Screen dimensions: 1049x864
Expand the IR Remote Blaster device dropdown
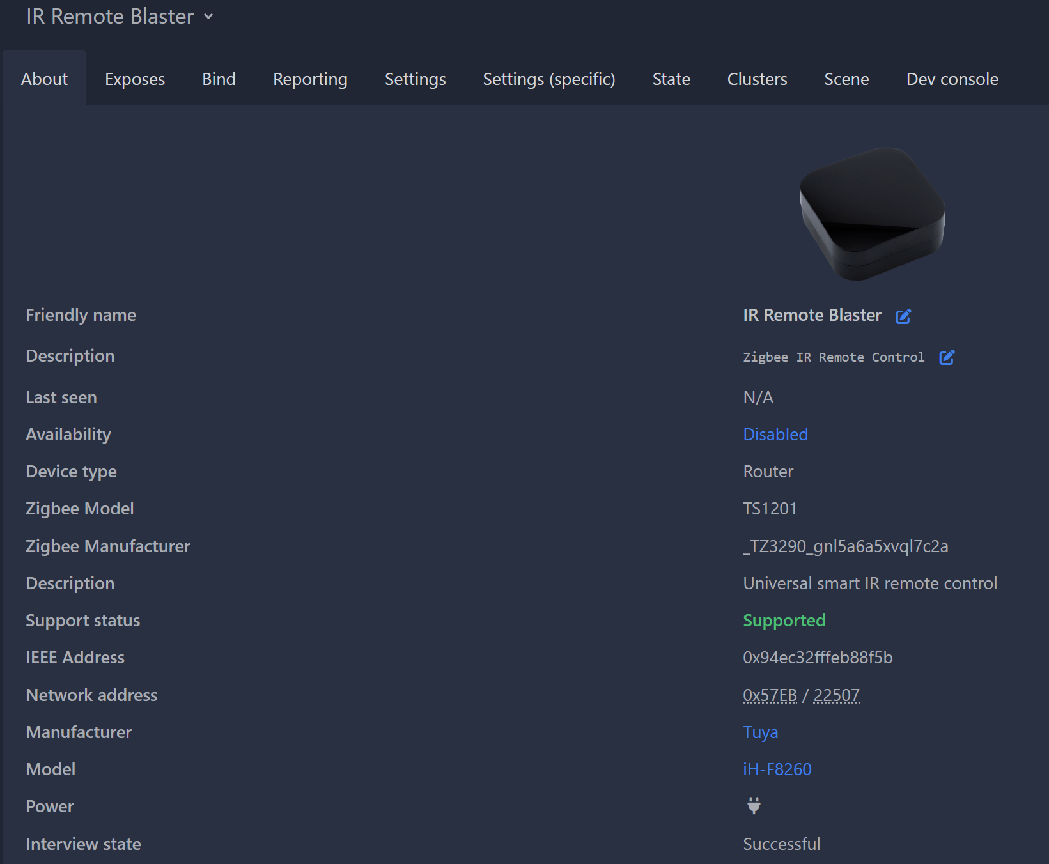click(120, 17)
